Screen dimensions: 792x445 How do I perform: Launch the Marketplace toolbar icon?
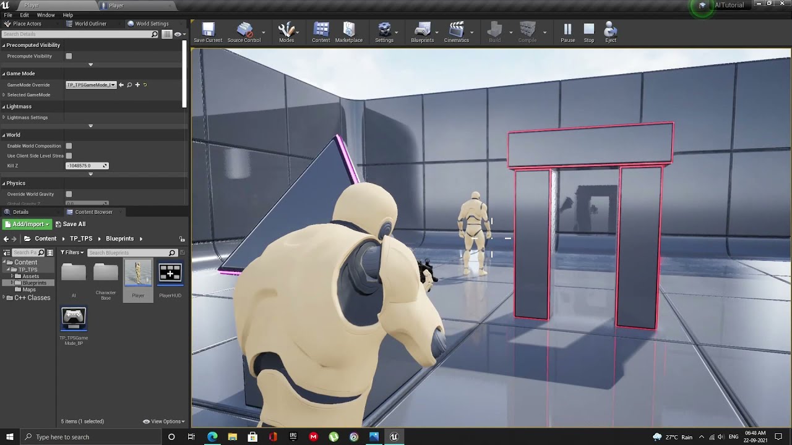349,33
